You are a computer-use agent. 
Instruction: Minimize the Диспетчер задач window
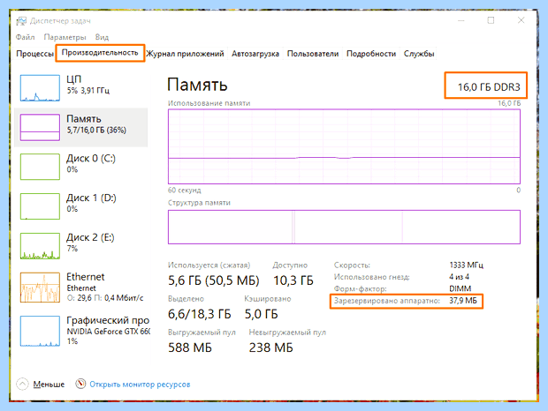click(x=461, y=20)
